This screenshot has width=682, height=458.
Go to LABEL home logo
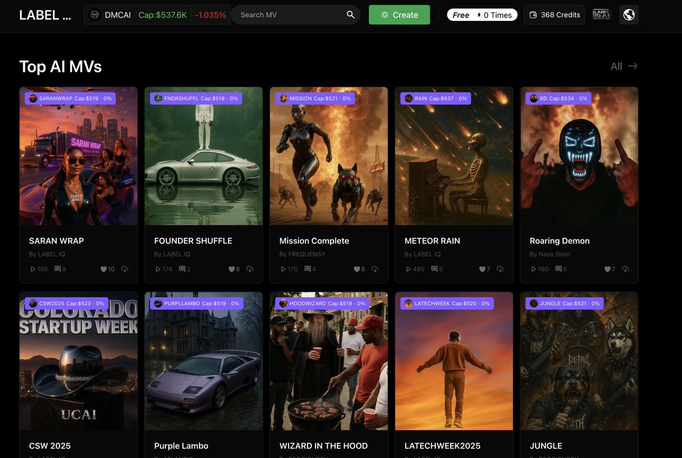tap(45, 15)
